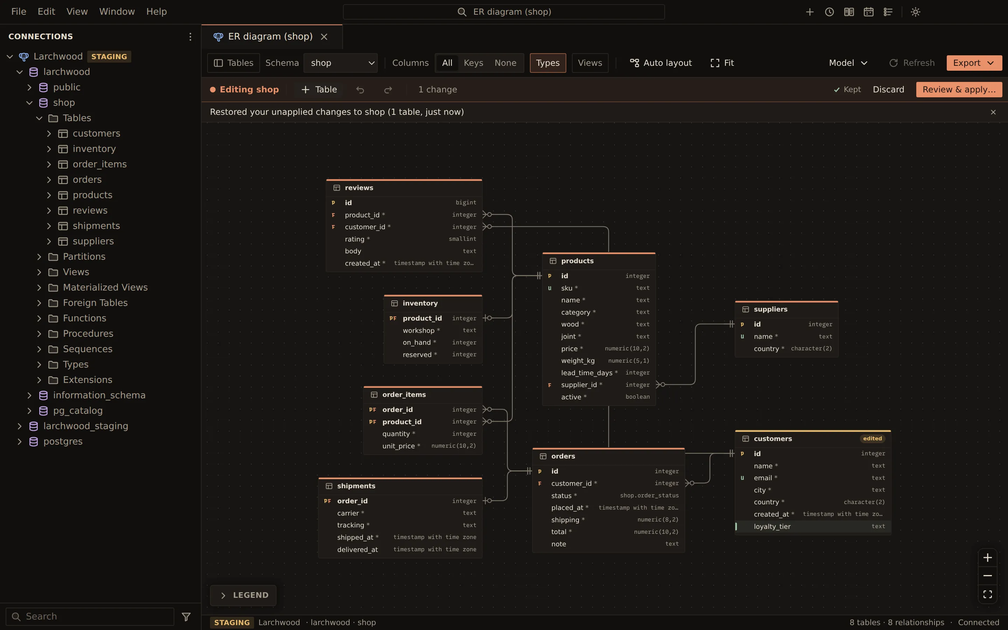Click the Larchwood PostgreSQL connection icon
Screen dimensions: 1008x630
click(x=24, y=57)
